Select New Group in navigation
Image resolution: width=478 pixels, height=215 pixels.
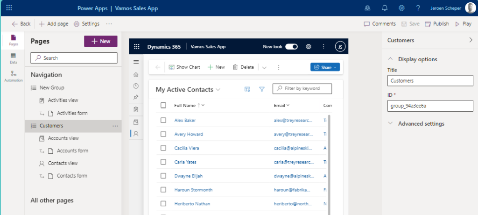(52, 88)
